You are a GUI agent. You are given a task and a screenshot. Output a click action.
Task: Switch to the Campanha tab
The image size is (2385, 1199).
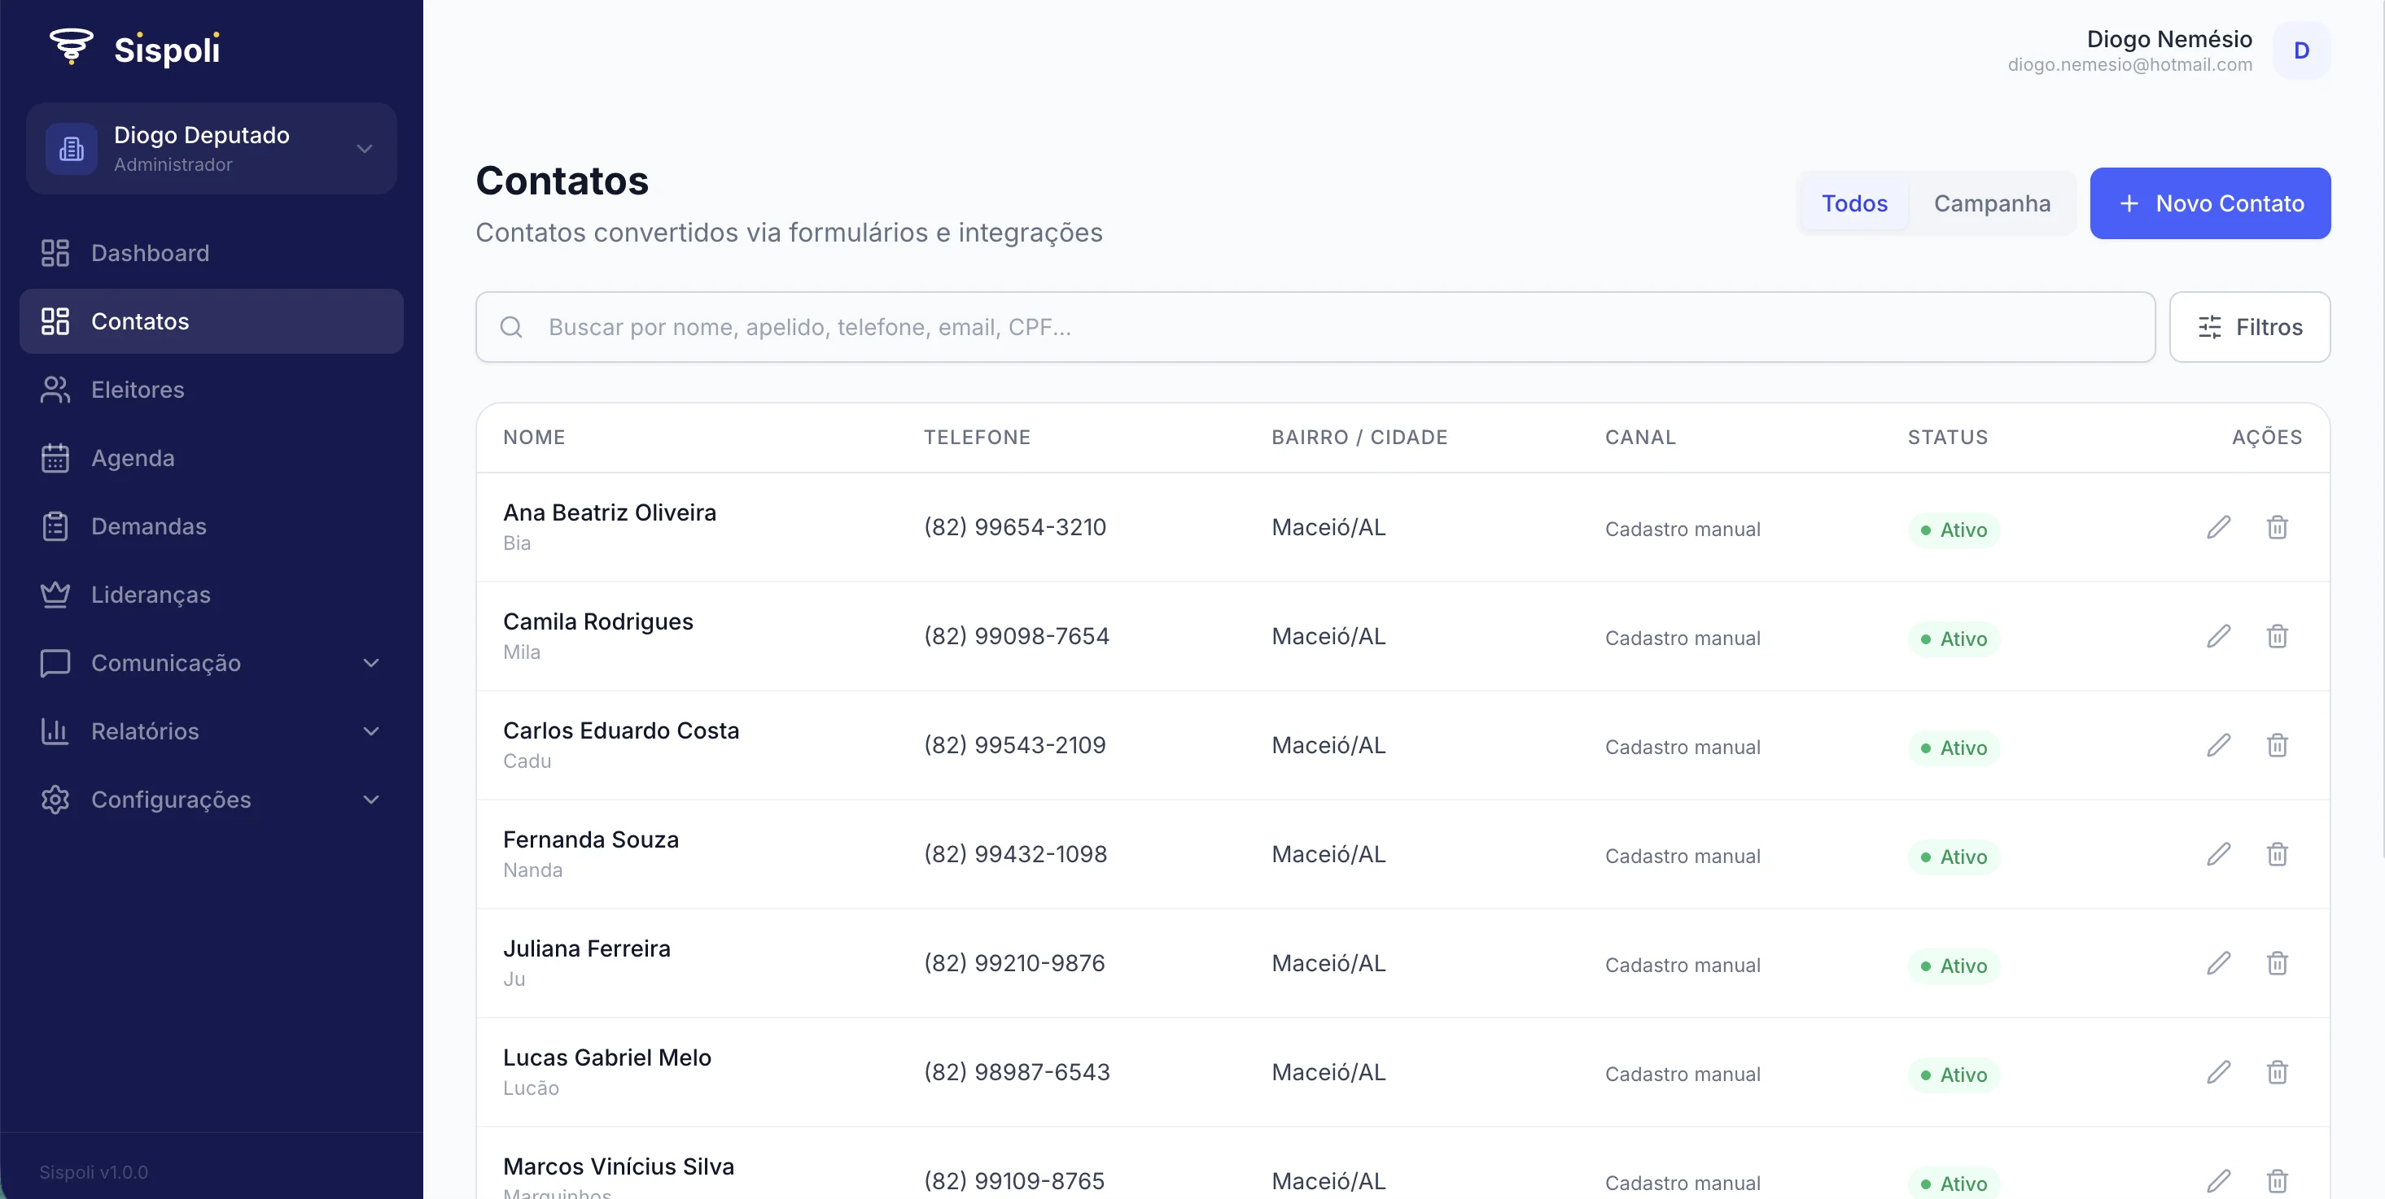pos(1992,203)
